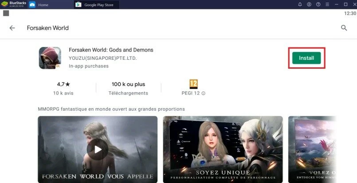Minimize the BlueStacks window
Screen dimensions: 357x183
pyautogui.click(x=337, y=4)
